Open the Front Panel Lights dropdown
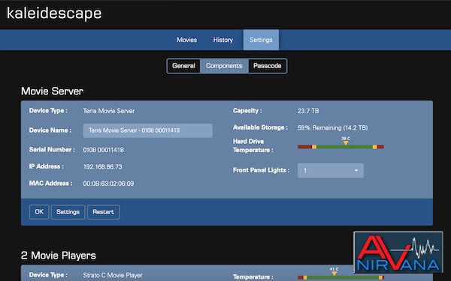Image resolution: width=451 pixels, height=281 pixels. 331,170
